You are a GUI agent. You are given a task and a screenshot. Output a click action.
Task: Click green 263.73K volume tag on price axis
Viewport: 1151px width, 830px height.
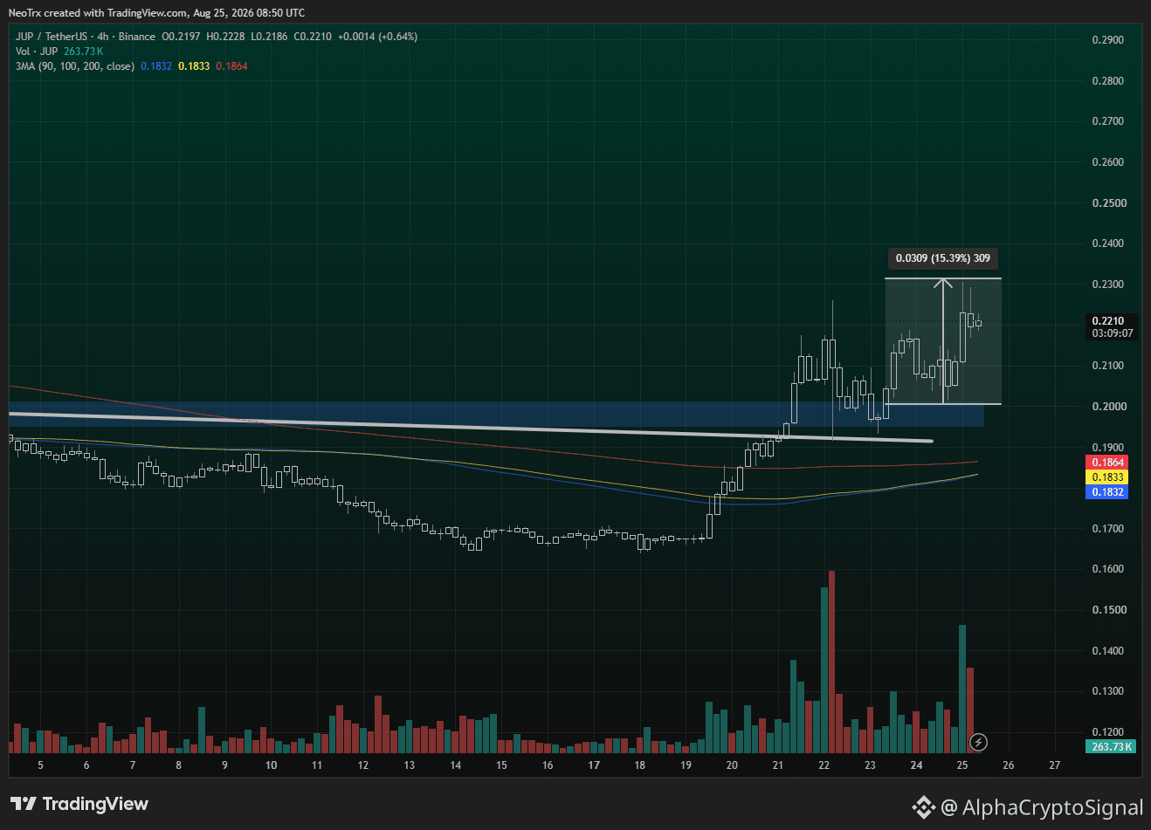1111,746
